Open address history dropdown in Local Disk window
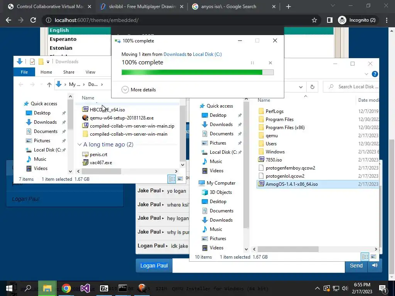 [x=301, y=87]
